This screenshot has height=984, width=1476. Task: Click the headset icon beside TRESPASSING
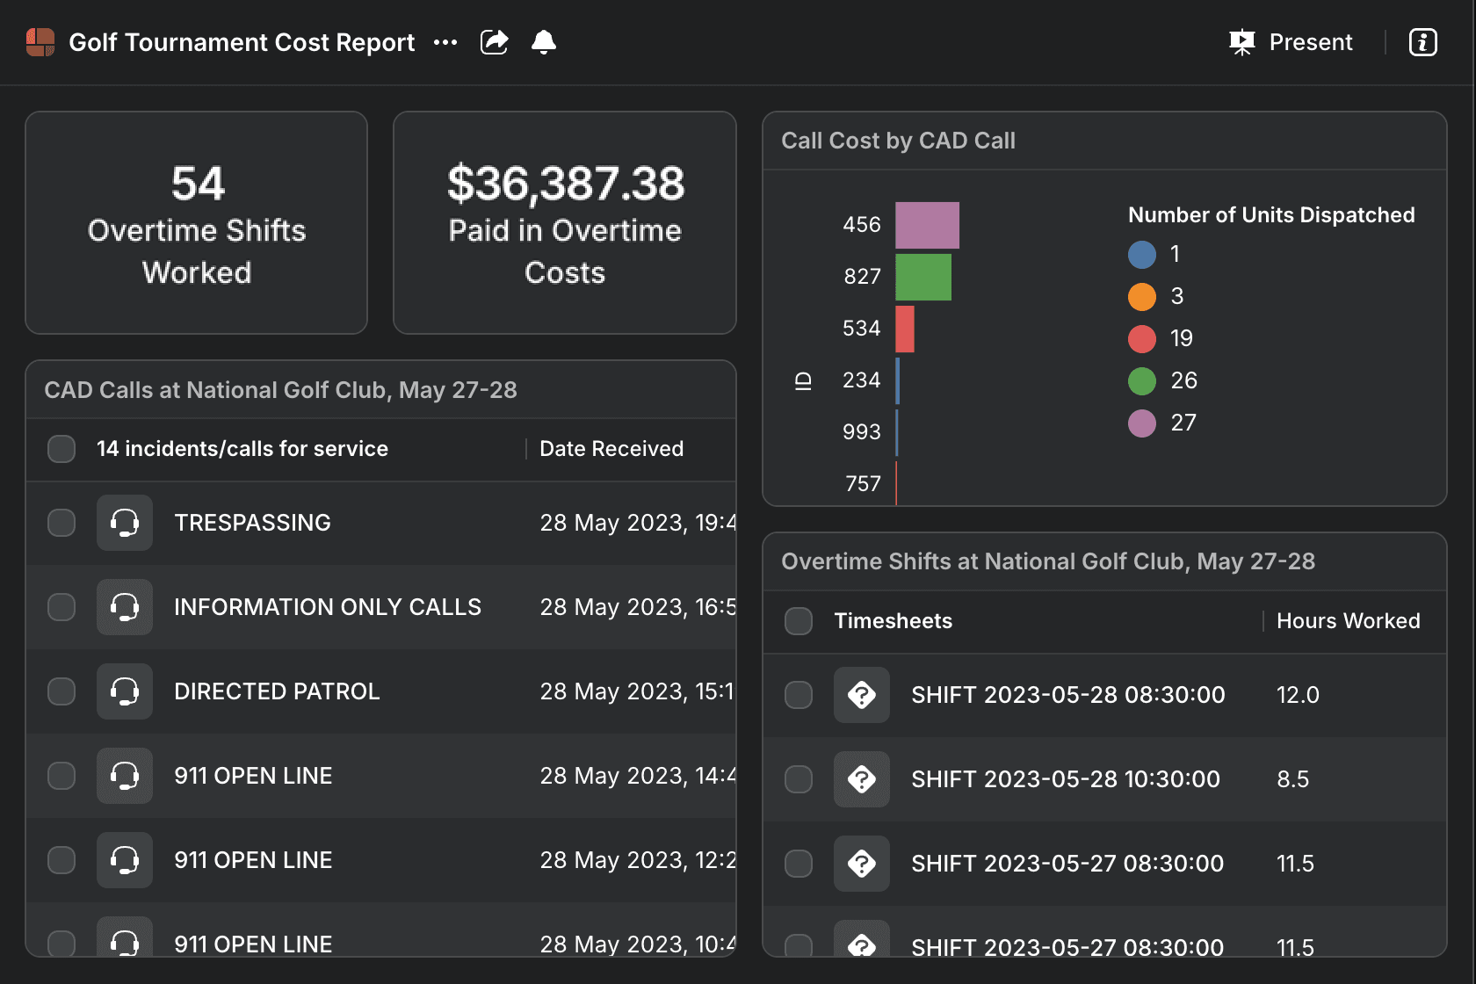[x=125, y=523]
